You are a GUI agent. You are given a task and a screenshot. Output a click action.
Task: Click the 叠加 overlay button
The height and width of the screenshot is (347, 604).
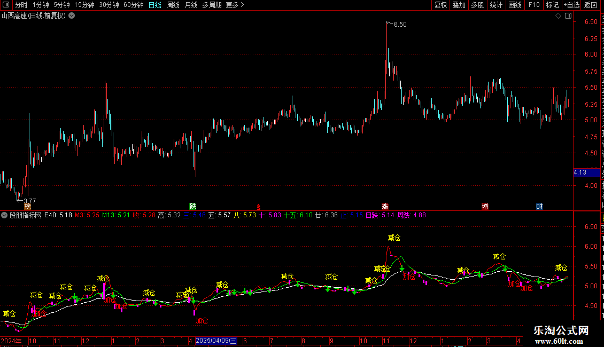coord(459,5)
